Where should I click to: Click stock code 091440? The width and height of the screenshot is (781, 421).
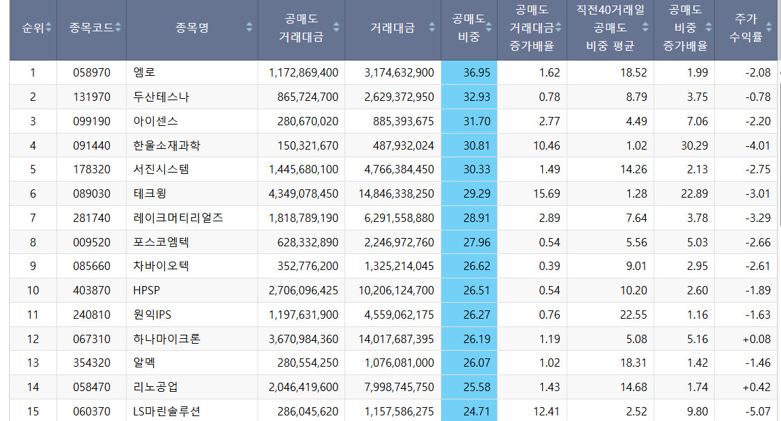click(92, 145)
